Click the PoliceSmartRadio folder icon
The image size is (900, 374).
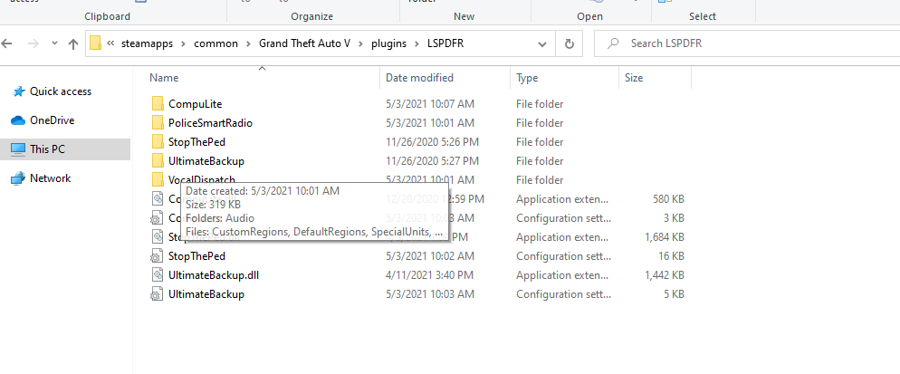[x=158, y=123]
